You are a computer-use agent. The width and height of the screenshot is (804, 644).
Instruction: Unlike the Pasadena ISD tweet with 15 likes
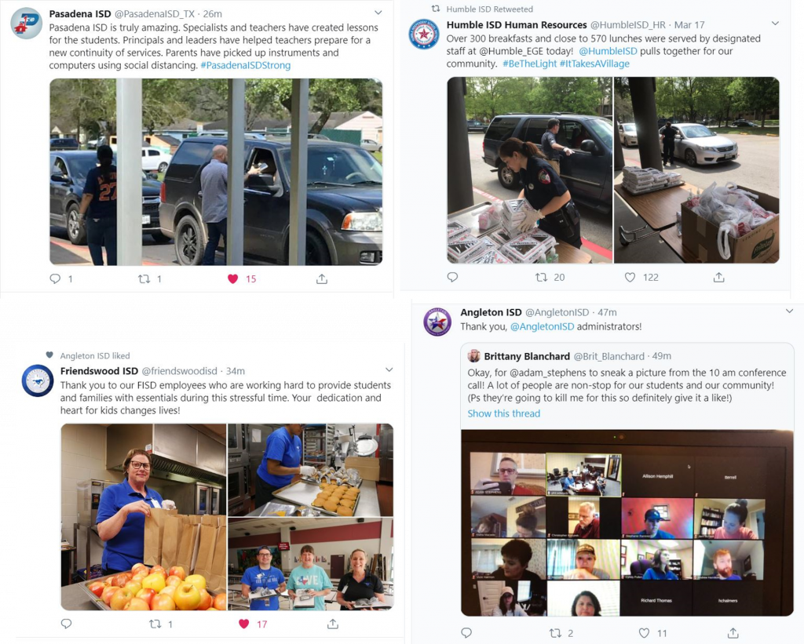click(232, 278)
